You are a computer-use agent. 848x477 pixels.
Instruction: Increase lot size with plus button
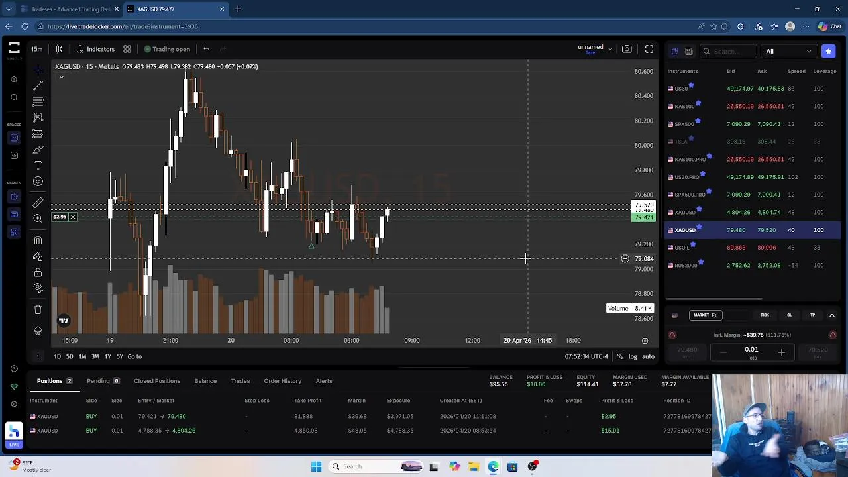tap(781, 353)
